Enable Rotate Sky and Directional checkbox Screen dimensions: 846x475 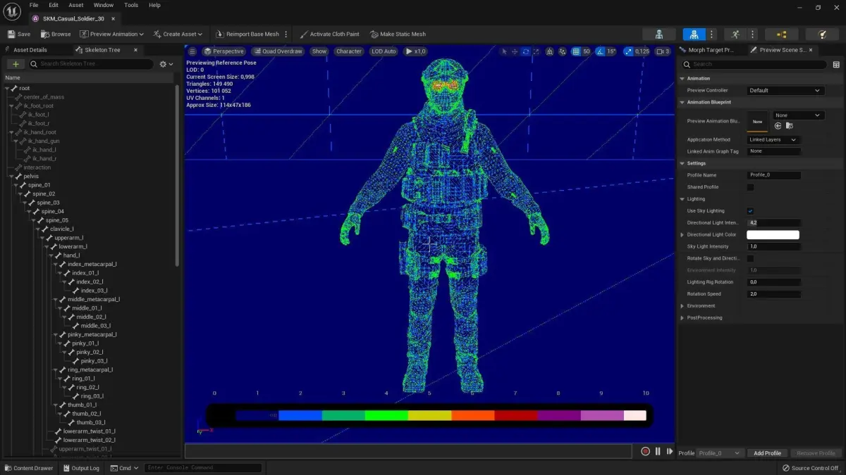pos(750,258)
